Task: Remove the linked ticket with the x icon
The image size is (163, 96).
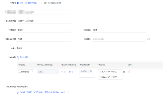Action: point(68,92)
